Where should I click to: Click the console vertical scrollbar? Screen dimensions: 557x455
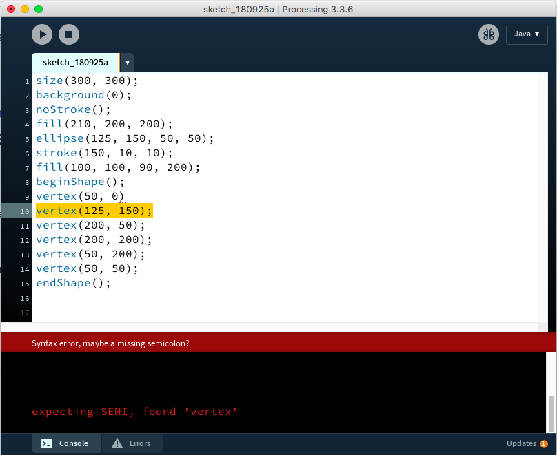tap(551, 412)
